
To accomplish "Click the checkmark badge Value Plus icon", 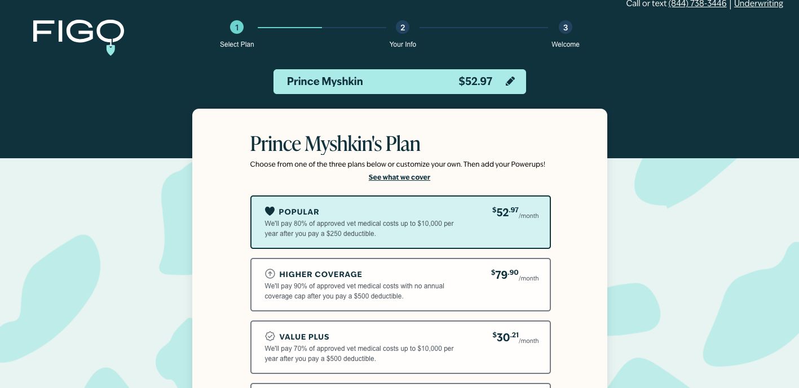I will click(x=270, y=336).
